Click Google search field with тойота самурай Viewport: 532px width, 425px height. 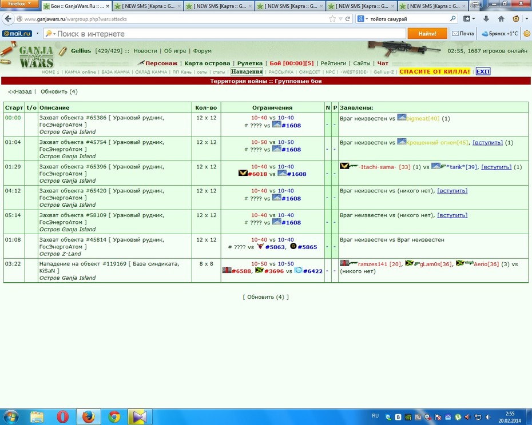(407, 19)
